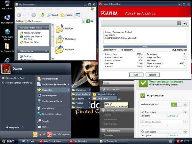Click Turn Off Computer button
192x144 pixels.
tap(58, 134)
